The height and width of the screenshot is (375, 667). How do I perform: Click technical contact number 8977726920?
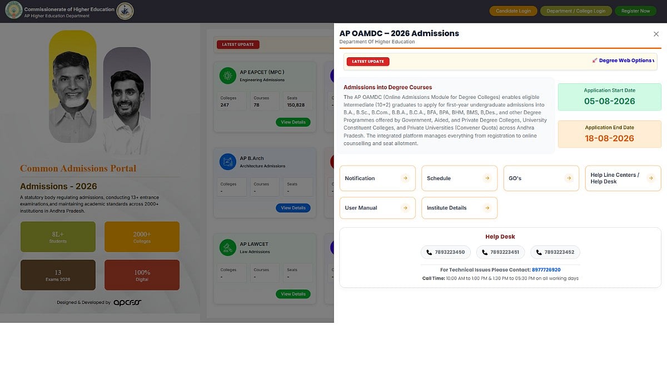(x=546, y=270)
